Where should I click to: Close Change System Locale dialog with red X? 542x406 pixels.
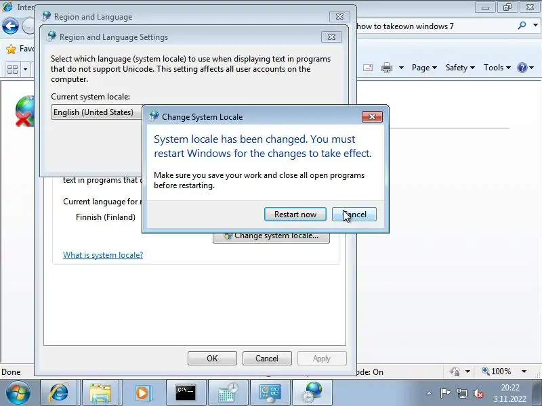372,116
